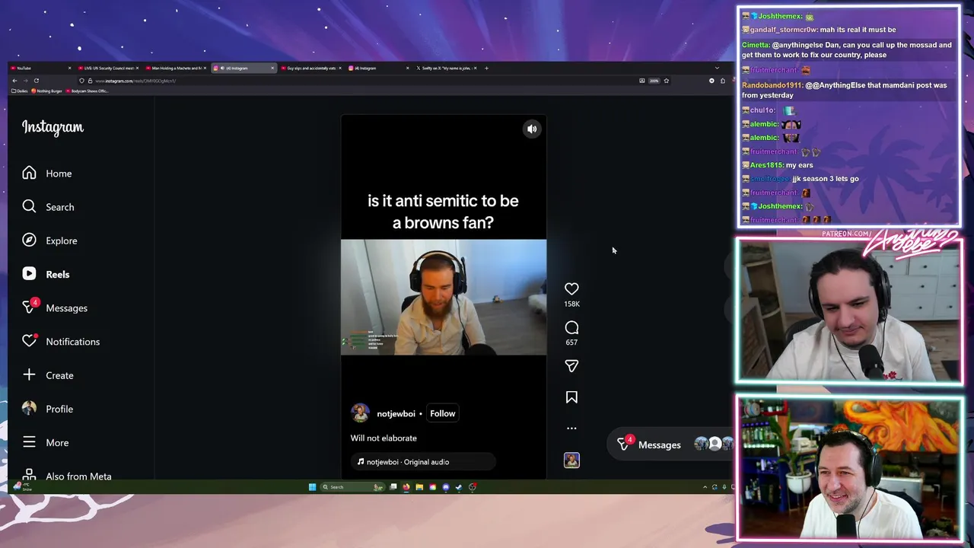This screenshot has height=548, width=974.
Task: Open the 200% zoom level indicator
Action: coord(654,81)
